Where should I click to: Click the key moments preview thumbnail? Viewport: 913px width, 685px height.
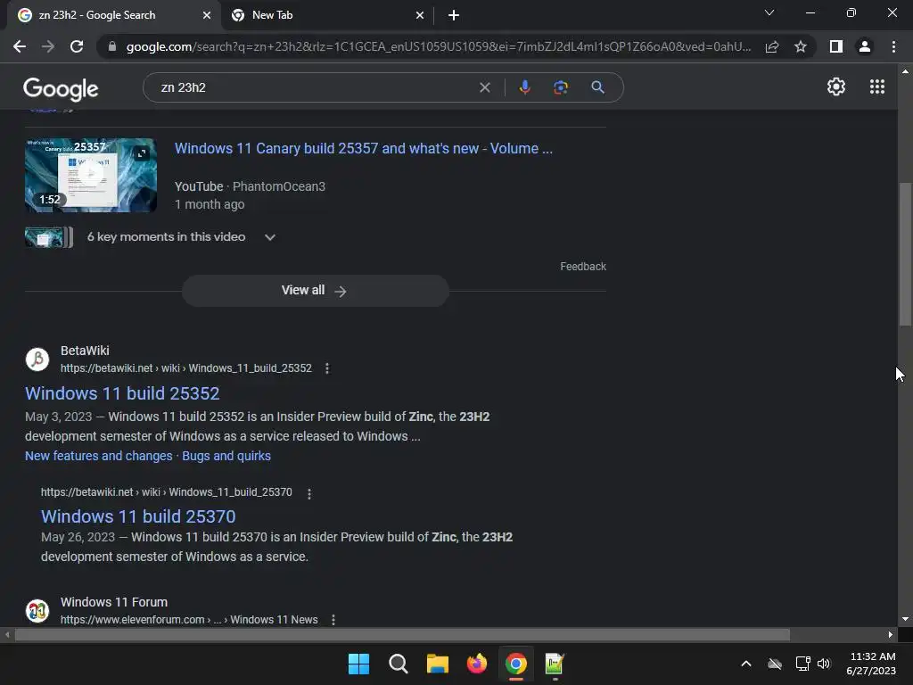[49, 237]
